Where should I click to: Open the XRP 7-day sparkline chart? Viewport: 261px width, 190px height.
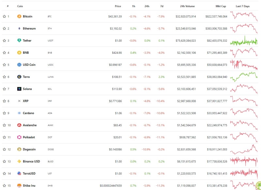244,101
